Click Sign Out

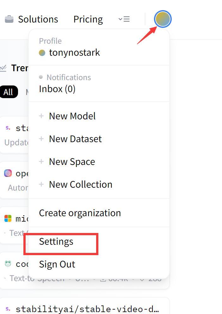click(x=57, y=264)
